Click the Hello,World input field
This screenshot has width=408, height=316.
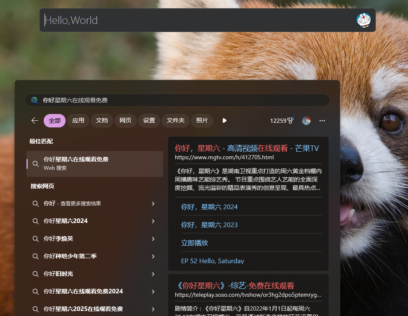197,20
